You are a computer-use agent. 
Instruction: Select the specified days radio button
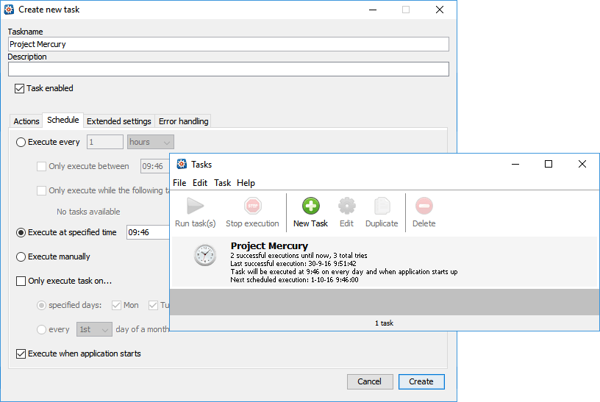[41, 305]
